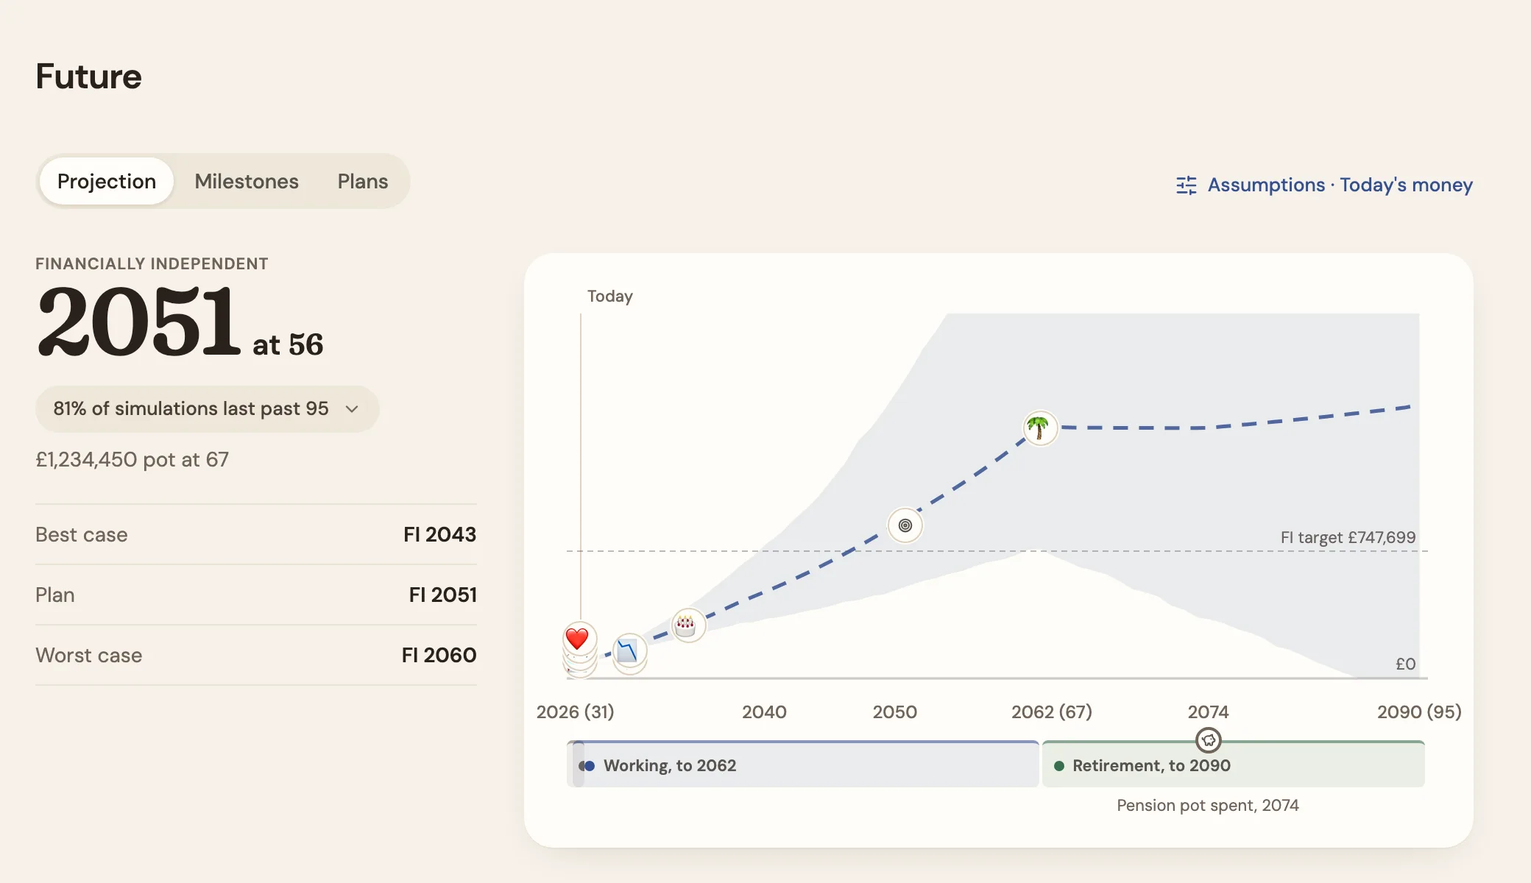Click the 'FI 2060' value

coord(439,656)
